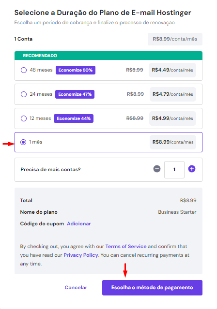This screenshot has width=217, height=309.
Task: Click the R$8.99/conta/mês price in 1 mês row
Action: coord(173,142)
